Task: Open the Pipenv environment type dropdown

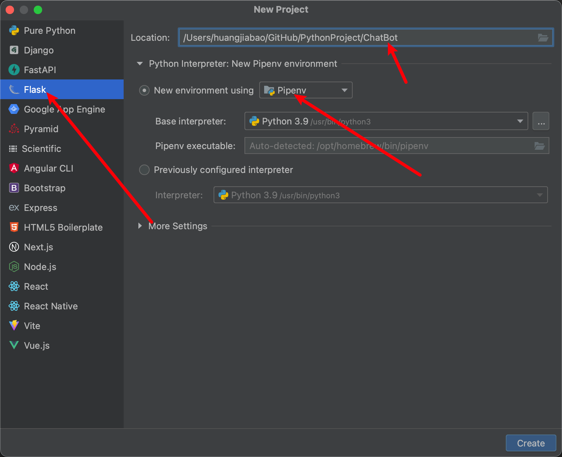Action: [306, 90]
